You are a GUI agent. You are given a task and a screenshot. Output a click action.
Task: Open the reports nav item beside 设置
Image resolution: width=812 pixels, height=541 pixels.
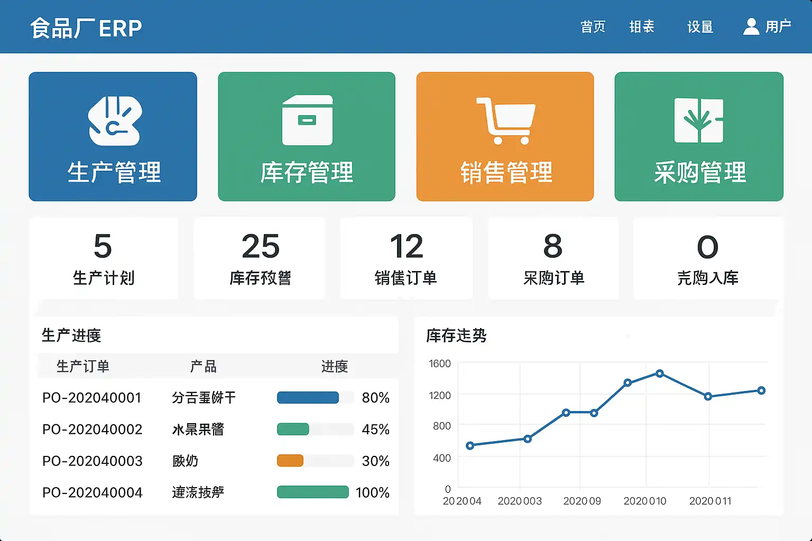click(642, 26)
